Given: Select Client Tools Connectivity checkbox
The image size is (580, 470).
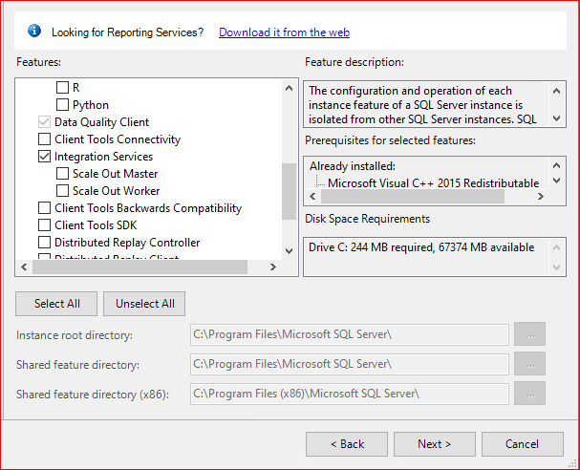Looking at the screenshot, I should tap(45, 139).
